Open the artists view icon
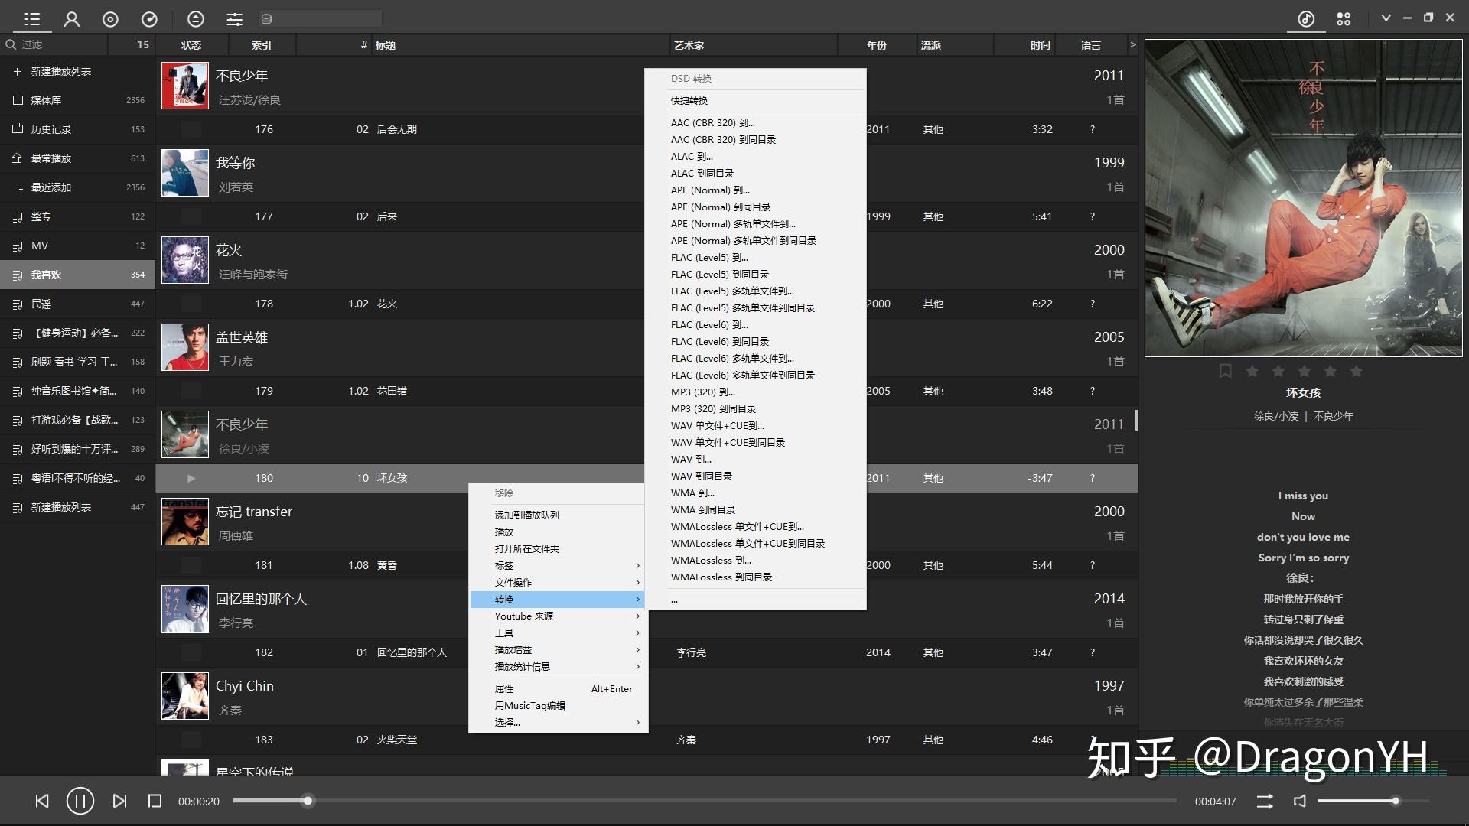The height and width of the screenshot is (826, 1469). click(x=72, y=18)
